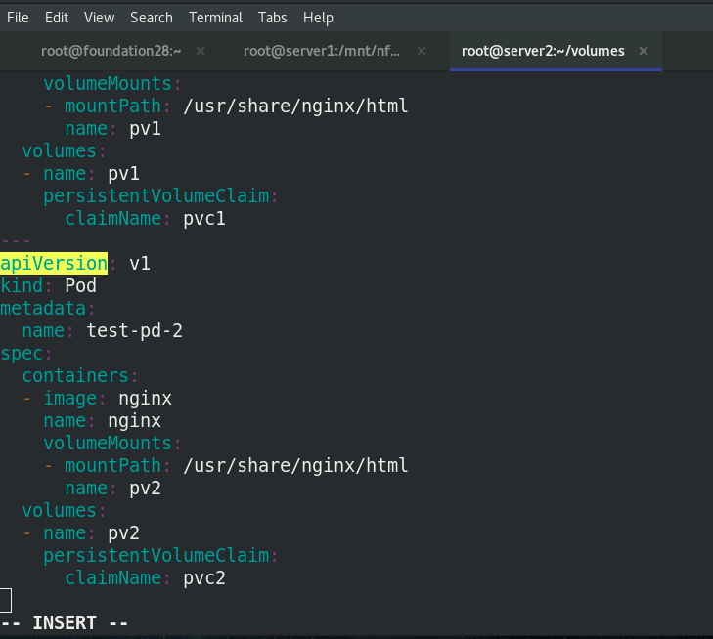Screen dimensions: 713x639
Task: Open the File menu
Action: coord(18,18)
